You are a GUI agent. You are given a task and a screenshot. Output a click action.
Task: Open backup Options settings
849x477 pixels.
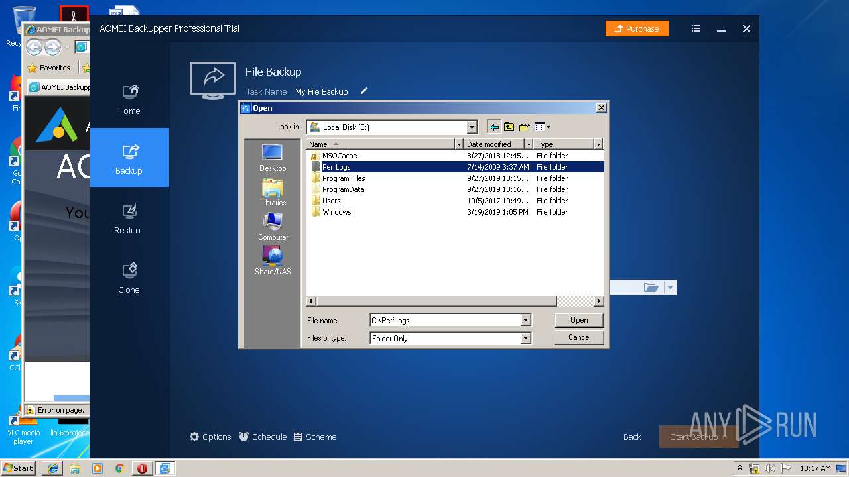point(210,437)
